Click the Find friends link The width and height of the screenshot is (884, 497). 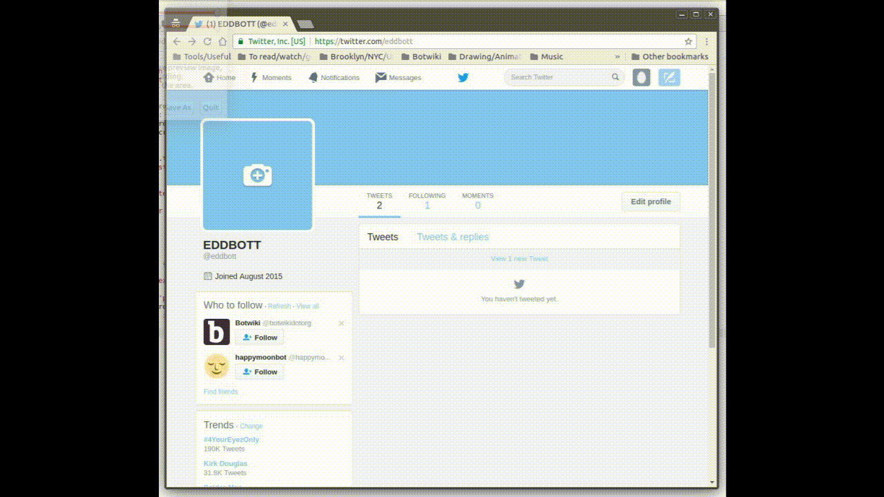[x=220, y=391]
